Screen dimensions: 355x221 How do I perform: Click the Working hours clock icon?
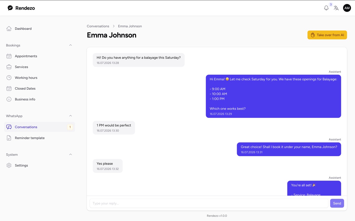point(9,77)
